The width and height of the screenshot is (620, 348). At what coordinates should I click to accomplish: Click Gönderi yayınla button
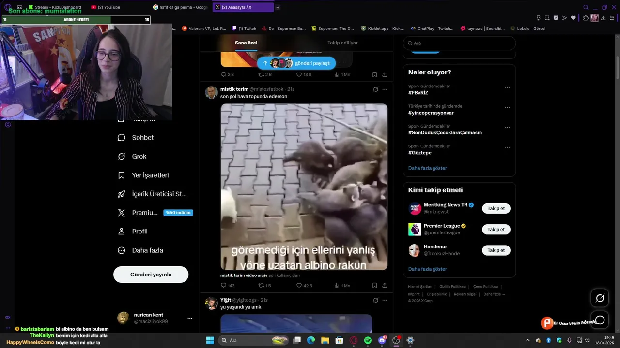(x=151, y=275)
